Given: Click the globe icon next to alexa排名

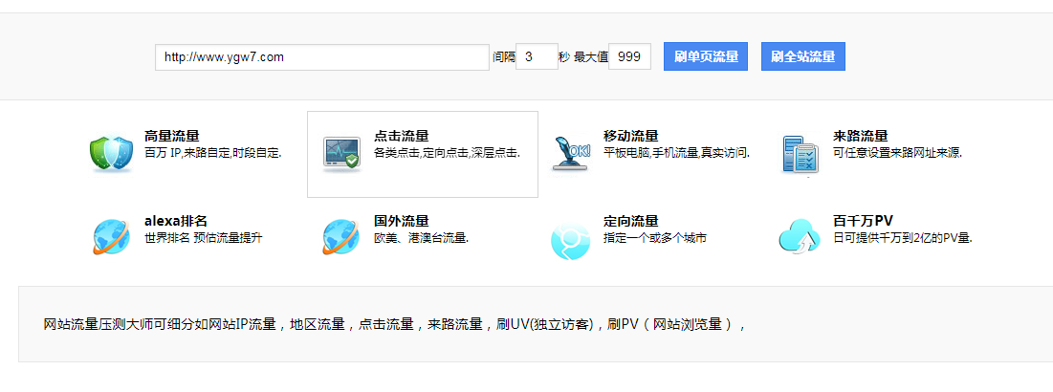Looking at the screenshot, I should (x=112, y=237).
